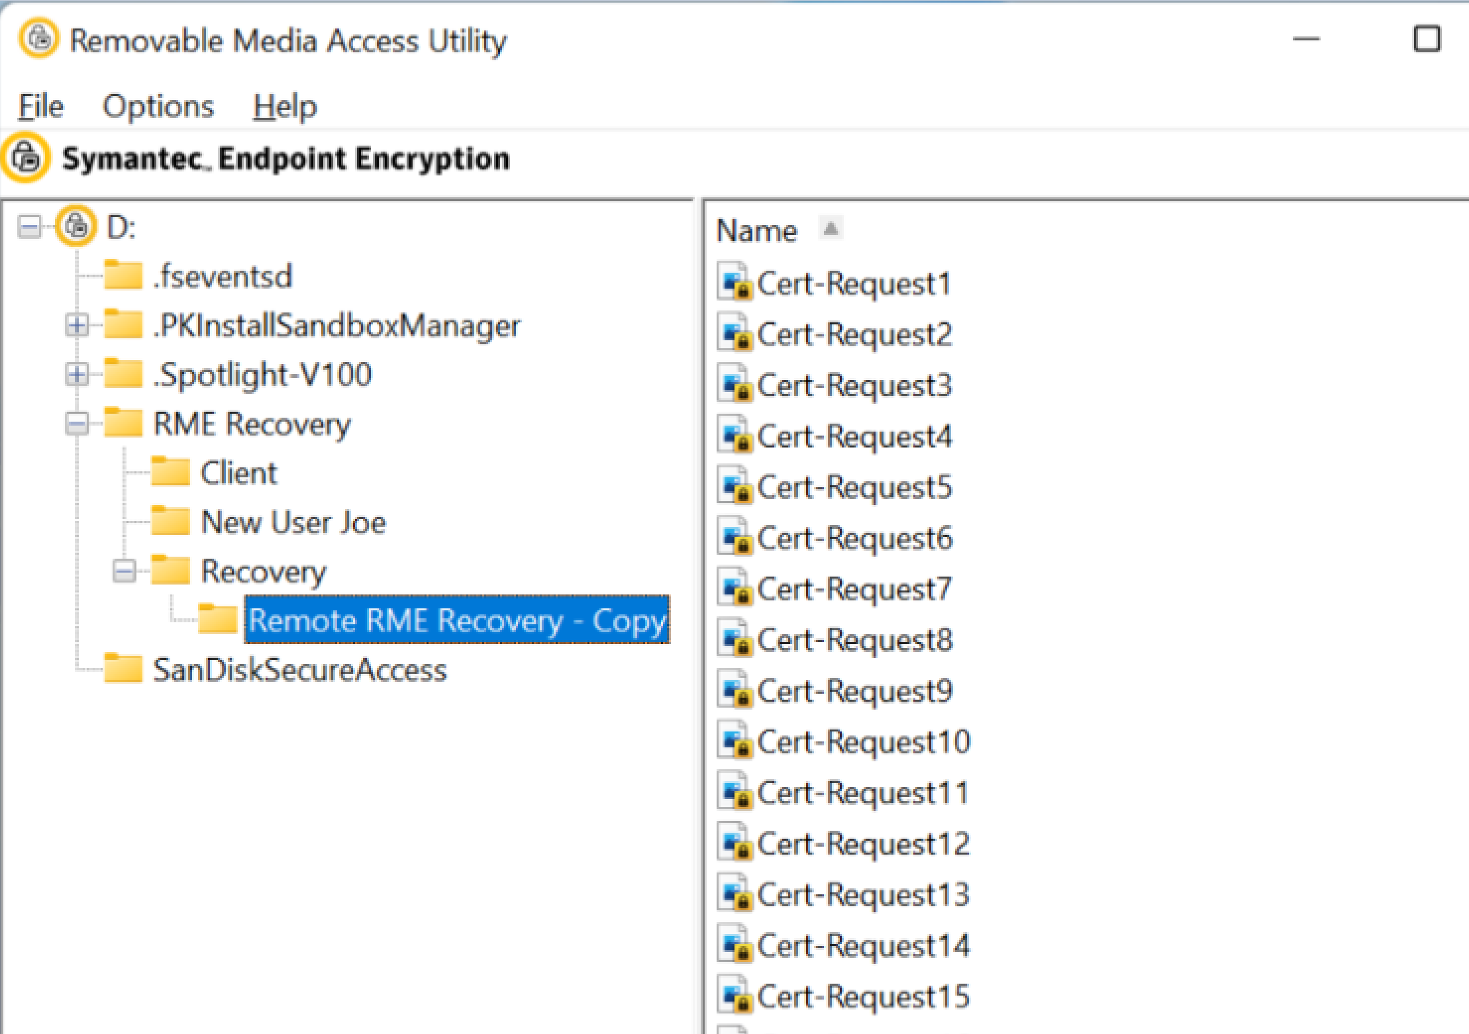Select the .PKInstallSandboxManager folder name
1469x1034 pixels.
point(337,326)
